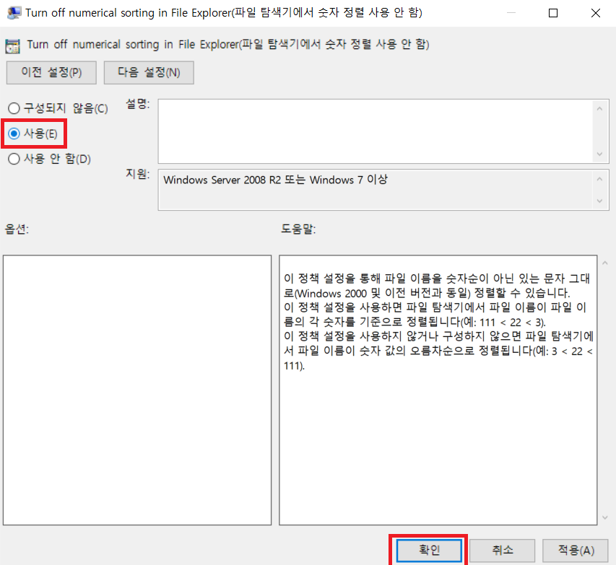The height and width of the screenshot is (565, 616).
Task: Click the policy window icon in title bar
Action: click(x=14, y=12)
